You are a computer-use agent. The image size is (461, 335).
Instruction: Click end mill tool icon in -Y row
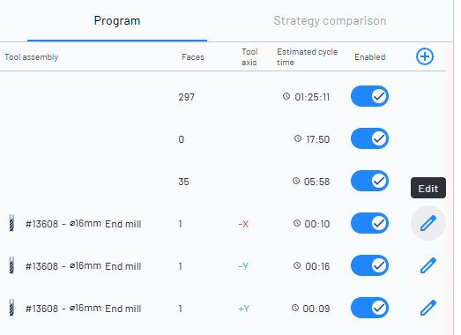[x=11, y=265]
